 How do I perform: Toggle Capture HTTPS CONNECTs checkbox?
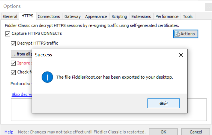coord(8,34)
